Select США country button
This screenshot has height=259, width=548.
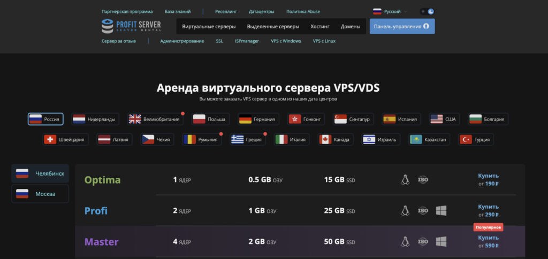[x=445, y=119]
